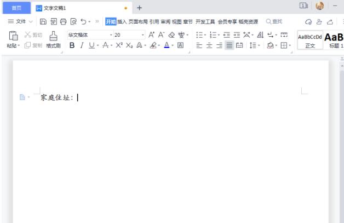
Task: Expand the bullet list dropdown
Action: (x=205, y=35)
